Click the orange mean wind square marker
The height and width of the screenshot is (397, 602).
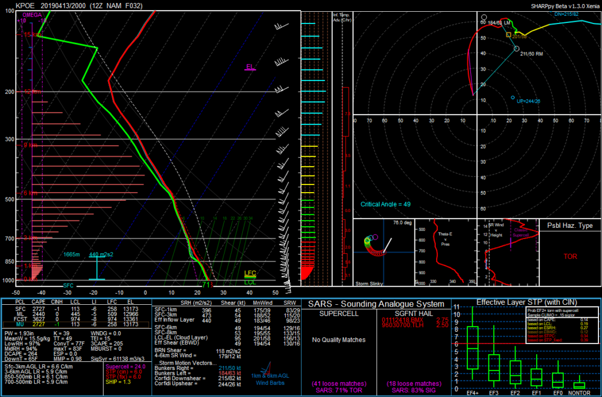tap(509, 35)
